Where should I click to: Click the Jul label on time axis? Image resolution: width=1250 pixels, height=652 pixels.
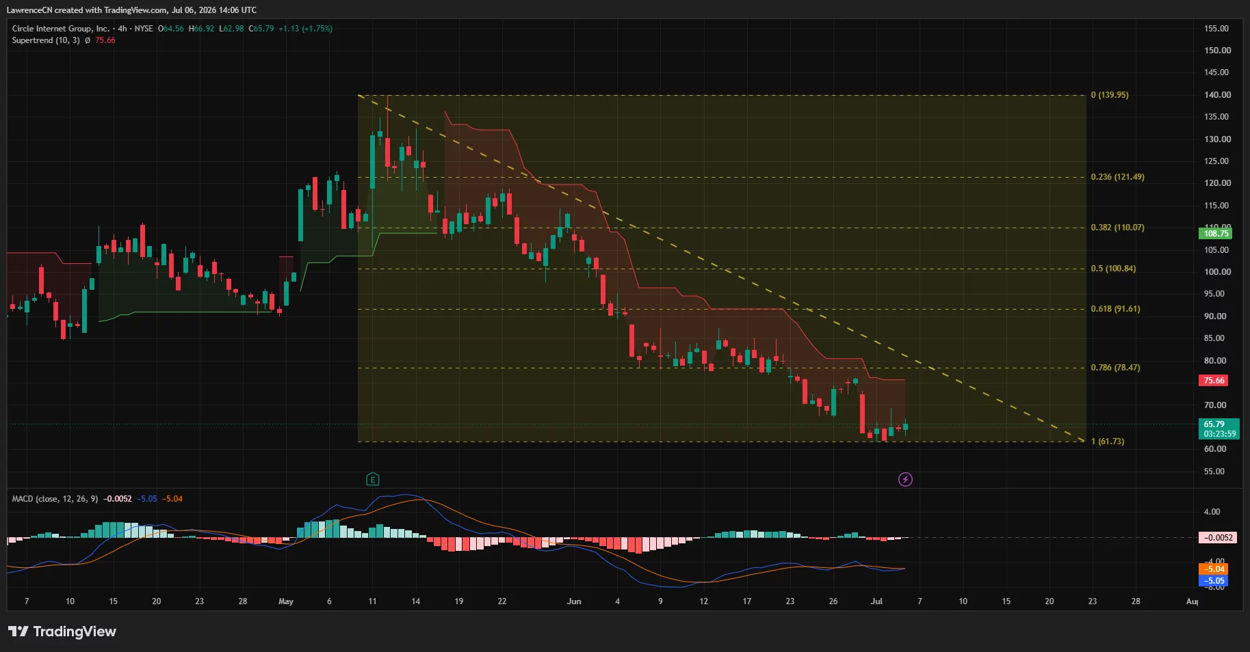coord(876,601)
